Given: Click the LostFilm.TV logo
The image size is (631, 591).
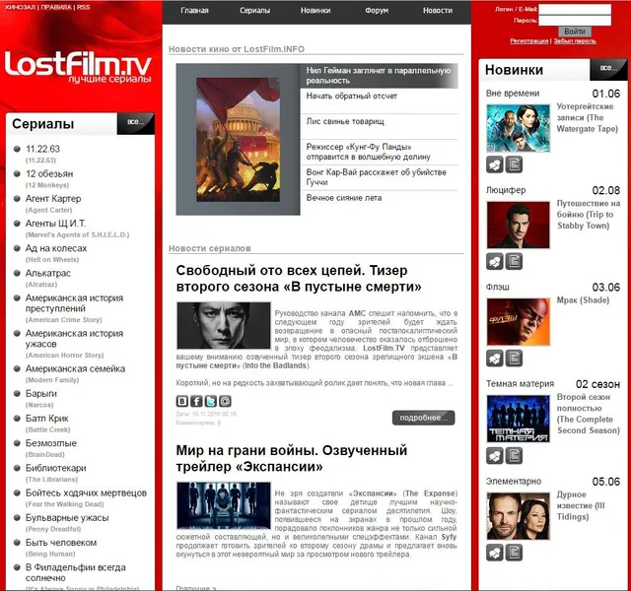Looking at the screenshot, I should (x=78, y=67).
